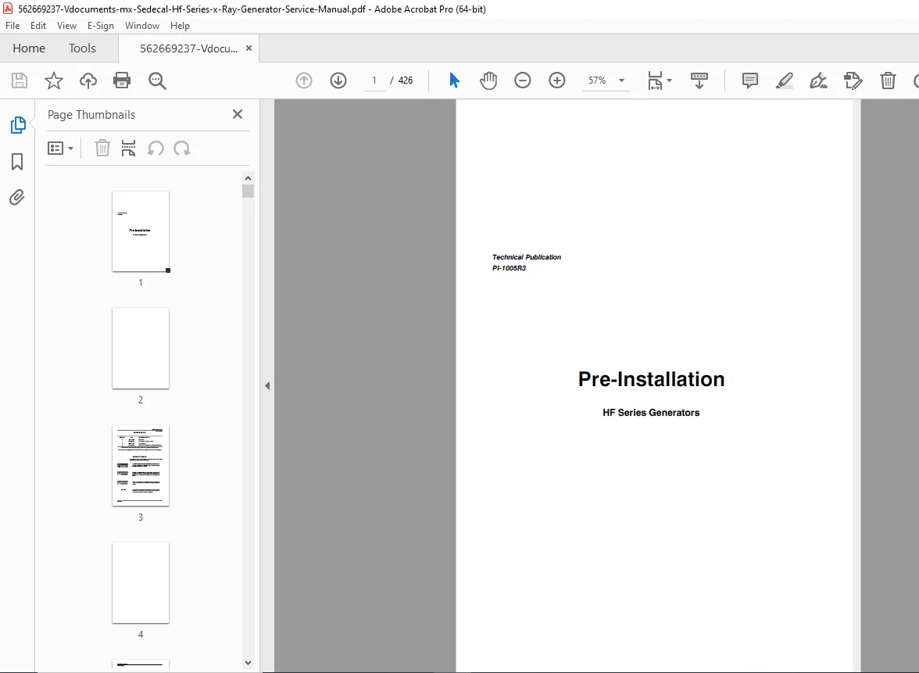Select the arrow Selection tool
The height and width of the screenshot is (673, 919).
(x=454, y=81)
